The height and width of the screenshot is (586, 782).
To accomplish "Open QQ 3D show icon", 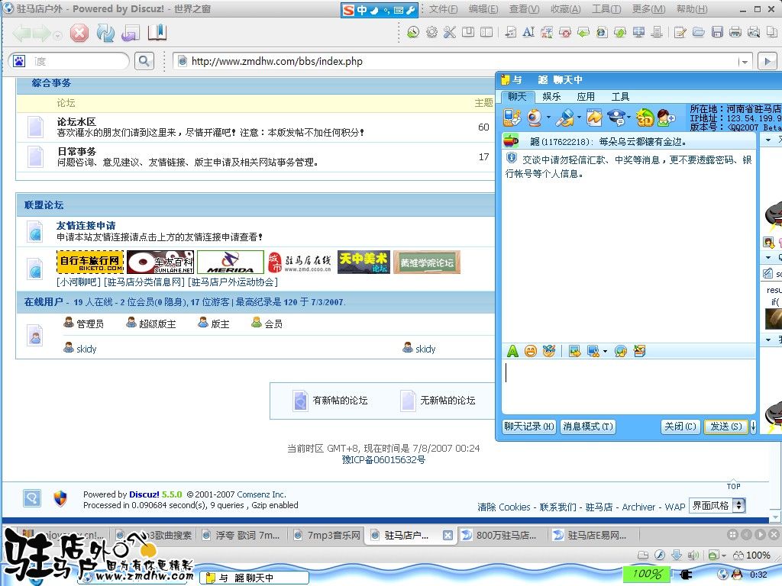I will click(645, 118).
